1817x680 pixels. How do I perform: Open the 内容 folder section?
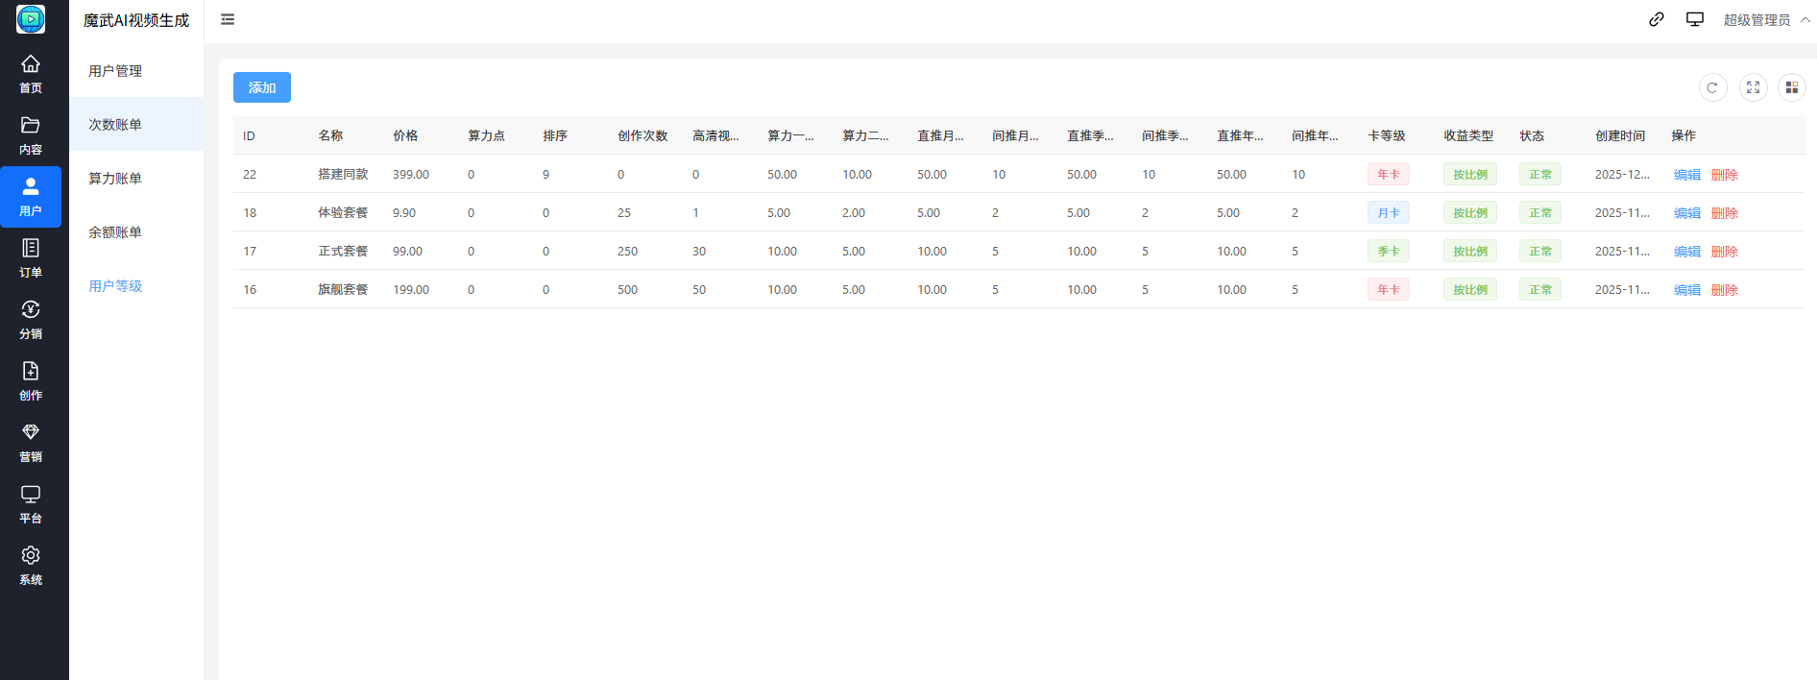31,135
